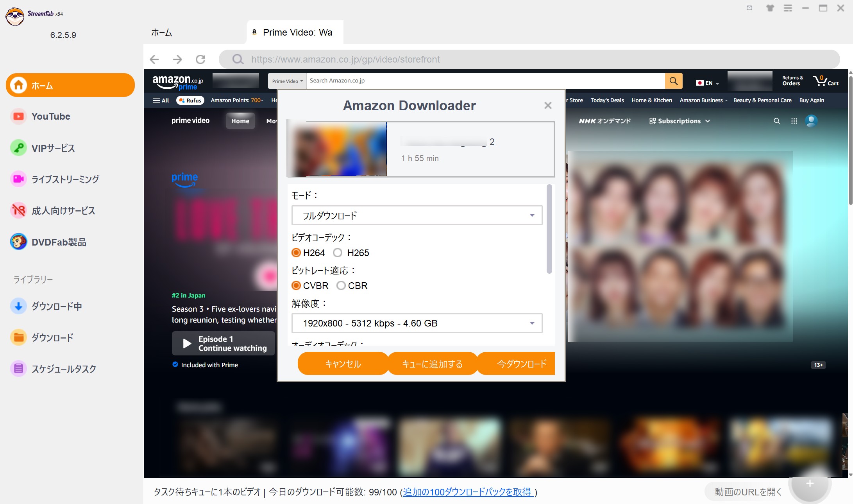Open ダウンロード中 library list
The image size is (853, 504).
(57, 307)
